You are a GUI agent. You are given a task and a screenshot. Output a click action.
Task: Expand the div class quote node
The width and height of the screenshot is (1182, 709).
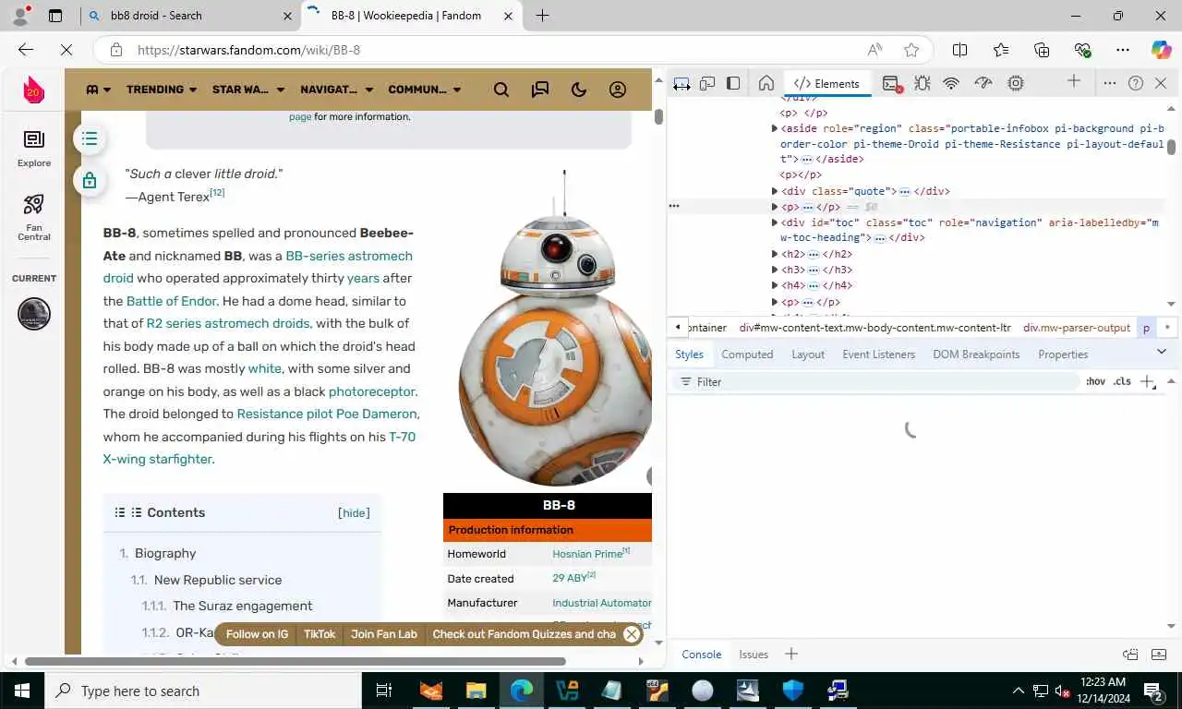click(x=775, y=191)
